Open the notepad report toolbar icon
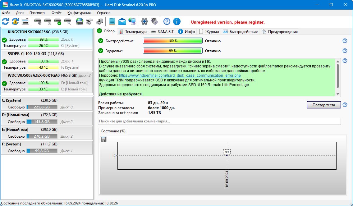353x206 pixels. click(x=112, y=22)
